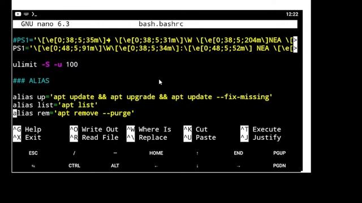Click the ^R Read File shortcut
The image size is (362, 203).
tap(94, 138)
